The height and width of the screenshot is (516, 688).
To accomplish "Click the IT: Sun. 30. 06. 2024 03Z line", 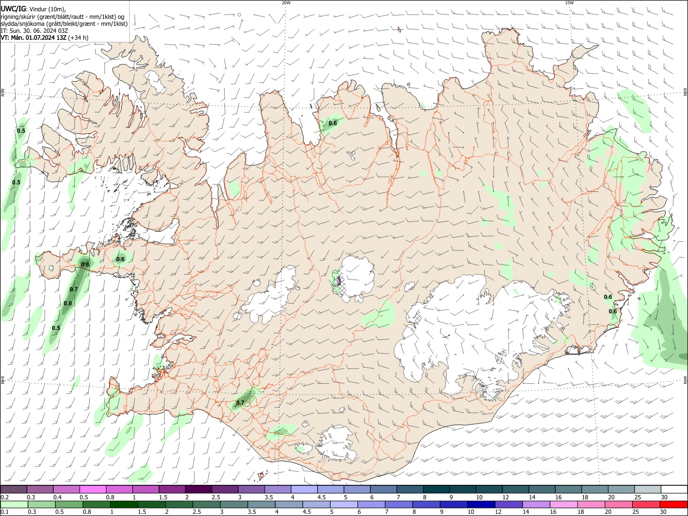I will point(34,31).
